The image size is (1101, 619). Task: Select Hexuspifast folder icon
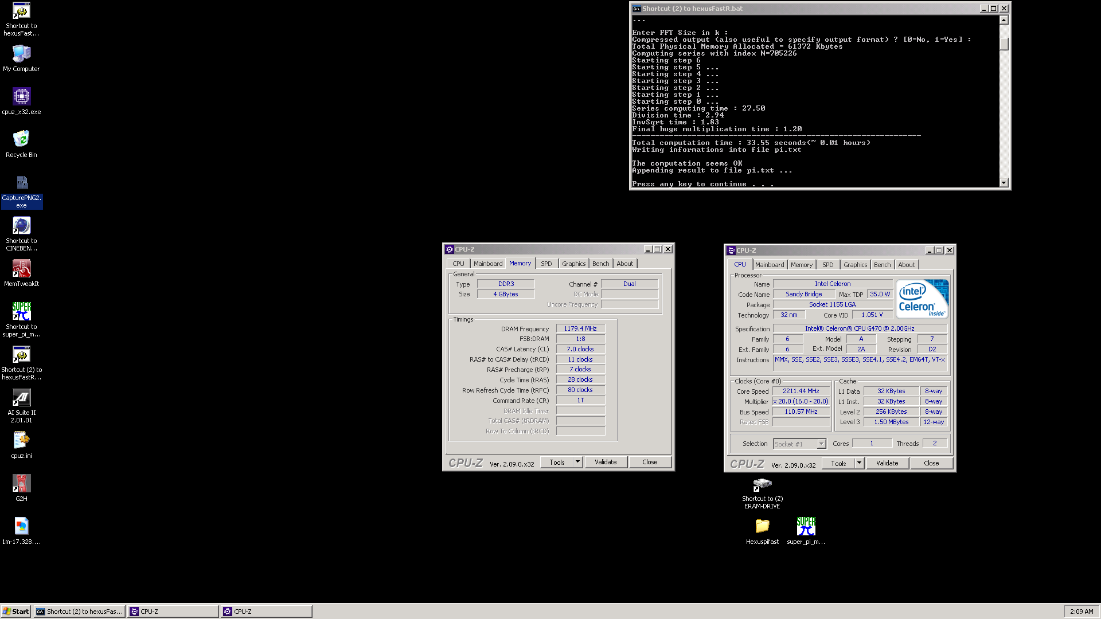tap(762, 531)
